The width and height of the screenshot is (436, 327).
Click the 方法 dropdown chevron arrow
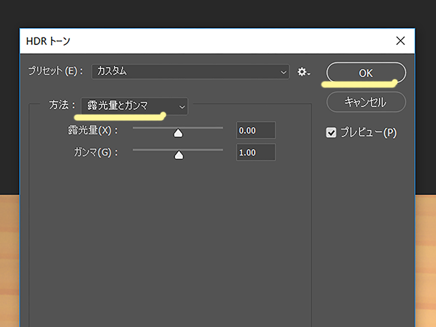click(181, 107)
